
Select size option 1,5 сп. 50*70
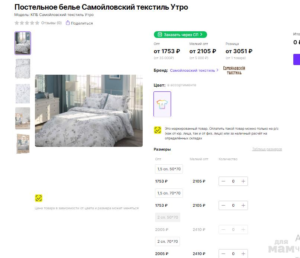(x=169, y=169)
